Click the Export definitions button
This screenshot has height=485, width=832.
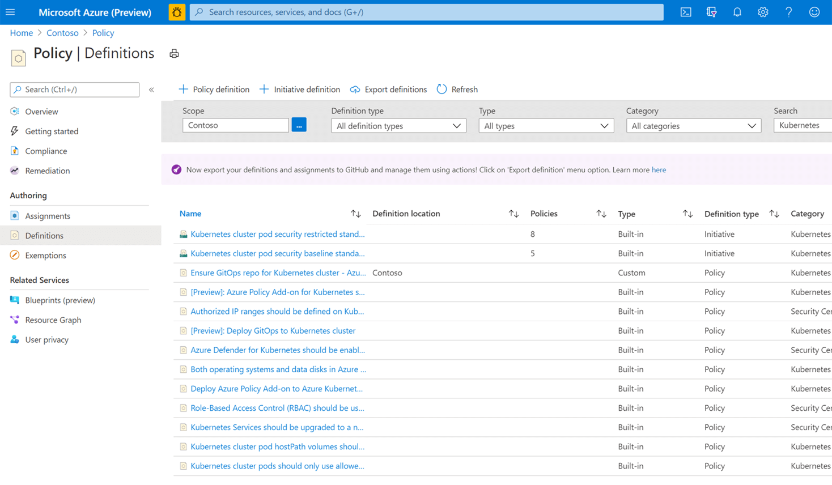[x=389, y=90]
